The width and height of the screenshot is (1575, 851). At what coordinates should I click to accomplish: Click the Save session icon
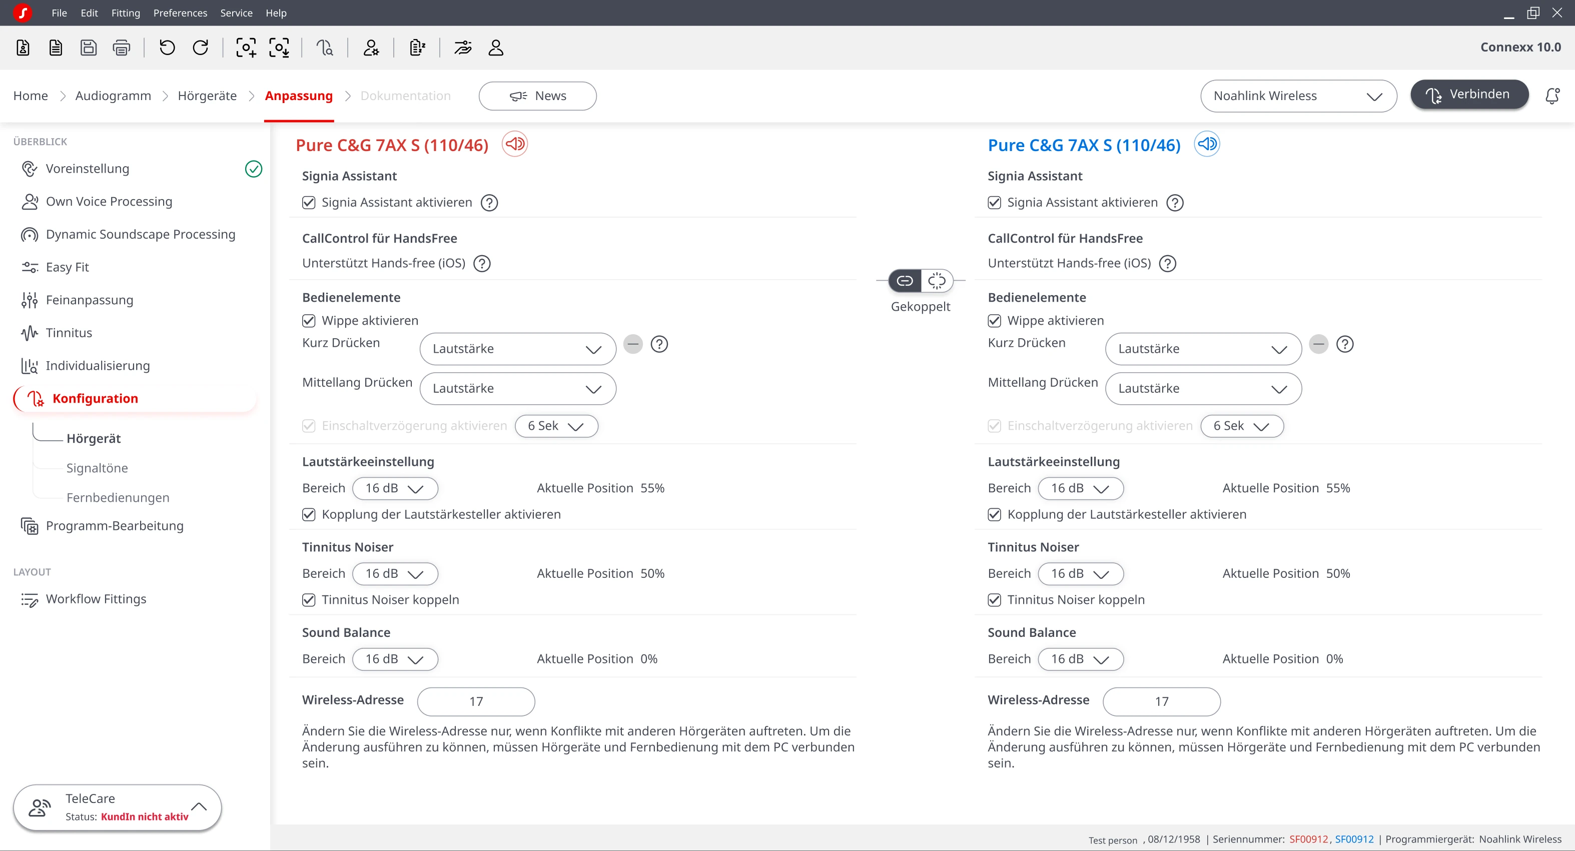(89, 48)
